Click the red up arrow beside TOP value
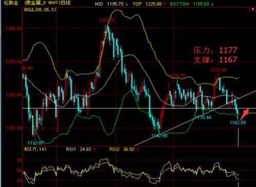This screenshot has height=187, width=256. pos(165,4)
